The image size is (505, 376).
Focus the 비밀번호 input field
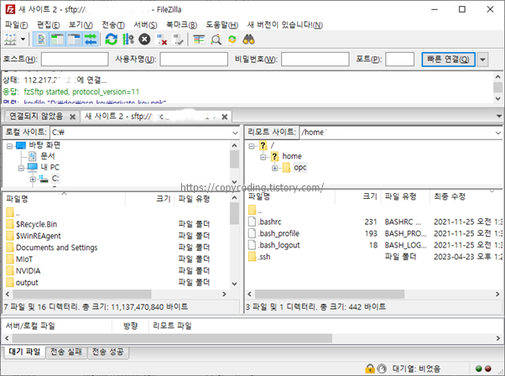point(315,60)
